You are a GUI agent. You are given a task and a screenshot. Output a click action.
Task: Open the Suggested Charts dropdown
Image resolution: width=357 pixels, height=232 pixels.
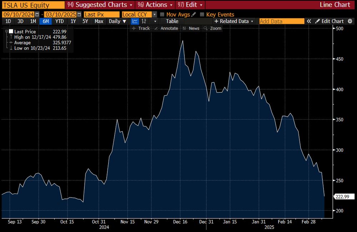click(100, 5)
